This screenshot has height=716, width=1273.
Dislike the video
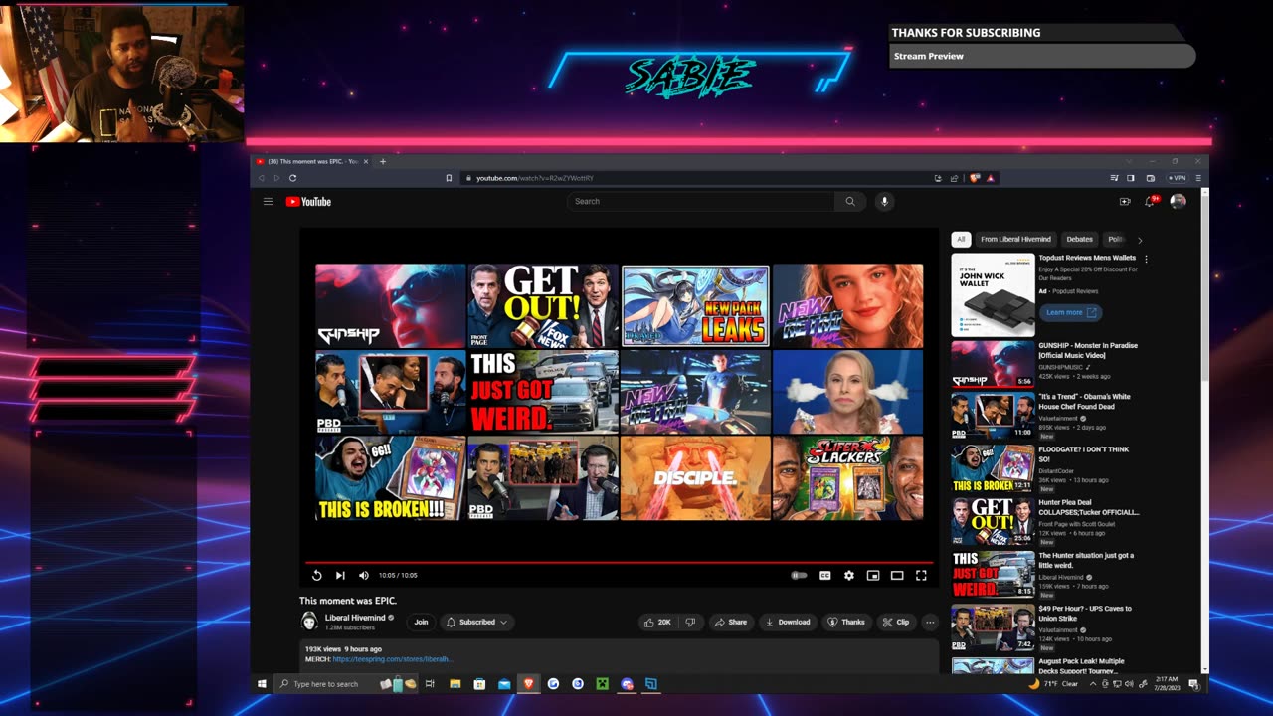pyautogui.click(x=690, y=622)
